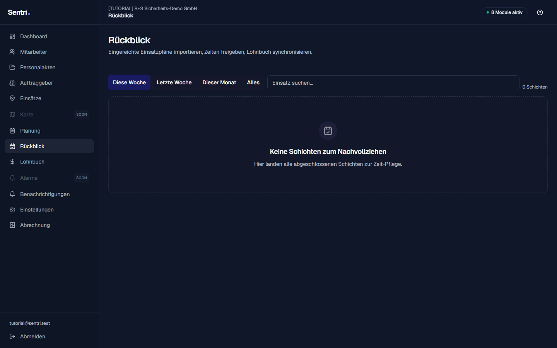Open the Personalakten folder icon
557x348 pixels.
coord(12,67)
